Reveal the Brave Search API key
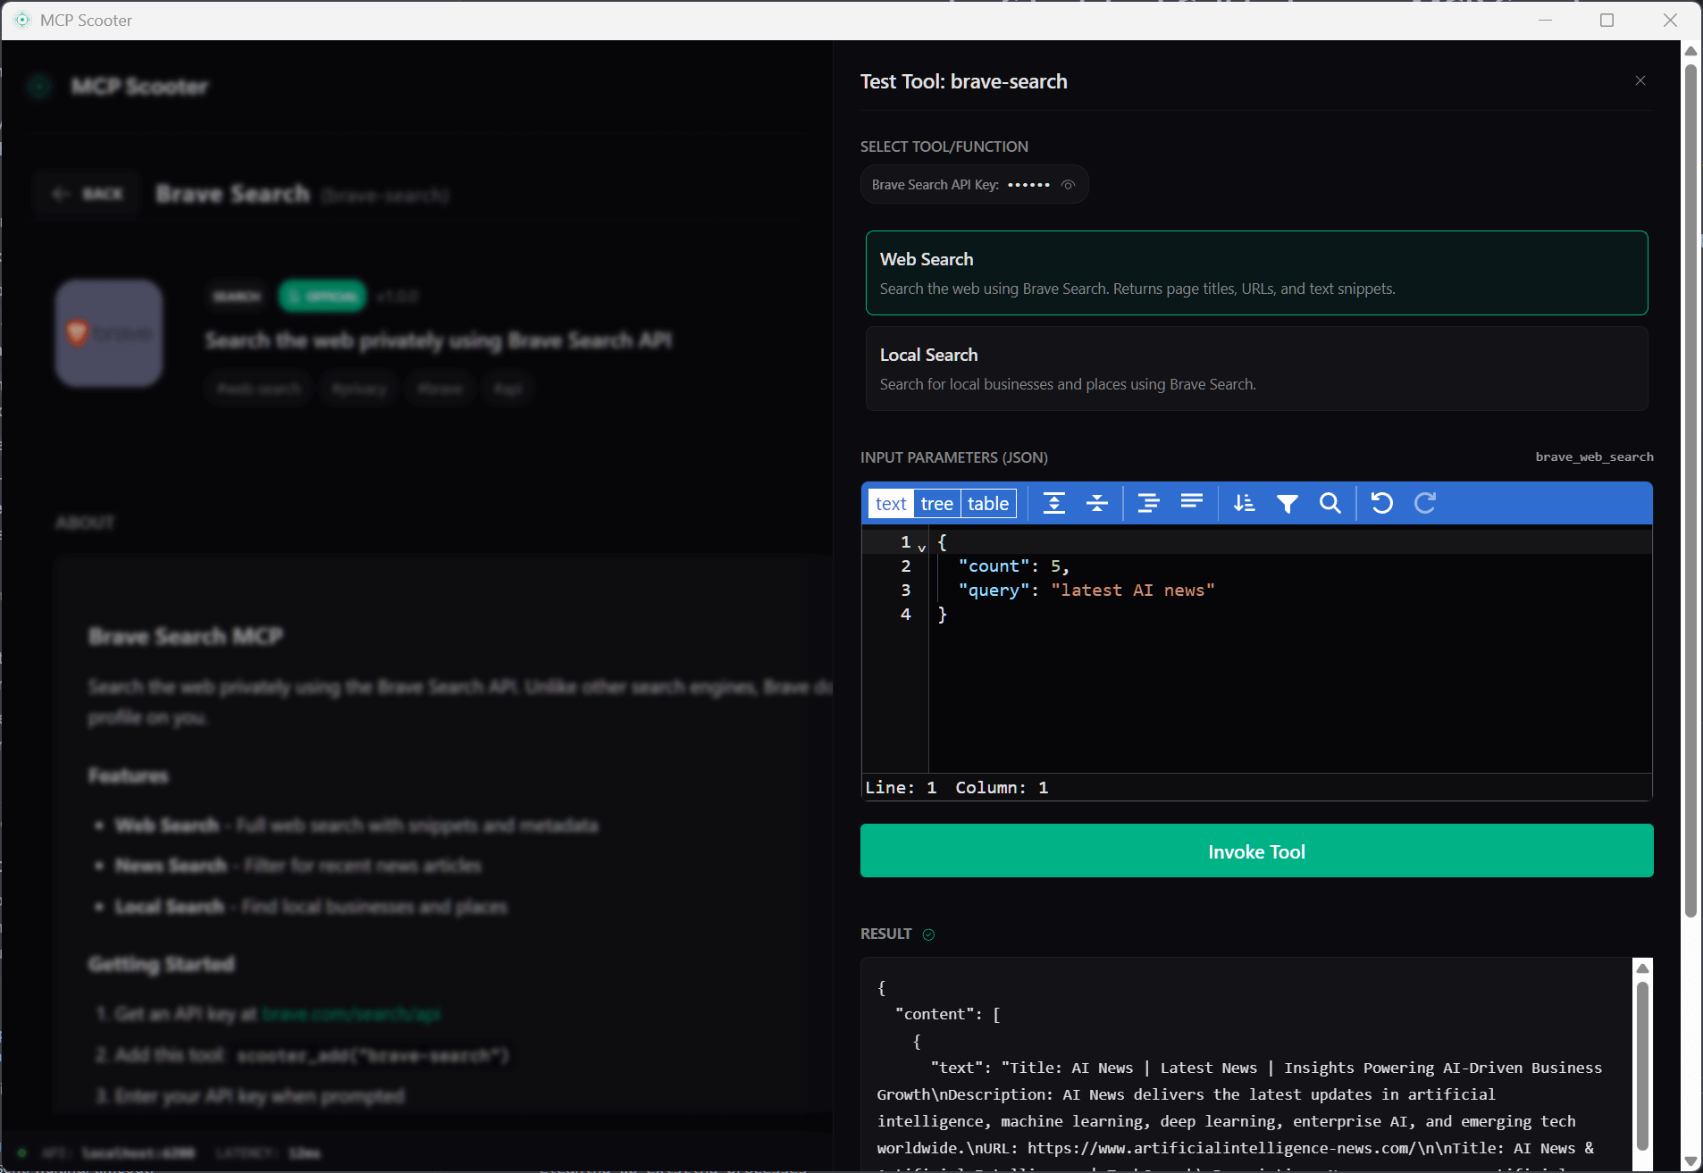1703x1173 pixels. click(1068, 185)
